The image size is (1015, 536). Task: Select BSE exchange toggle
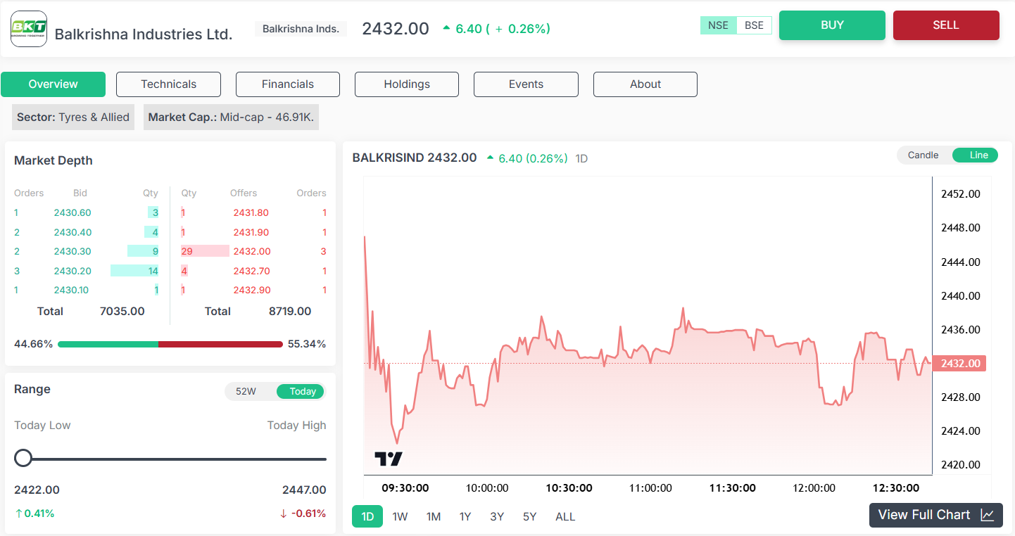[754, 25]
